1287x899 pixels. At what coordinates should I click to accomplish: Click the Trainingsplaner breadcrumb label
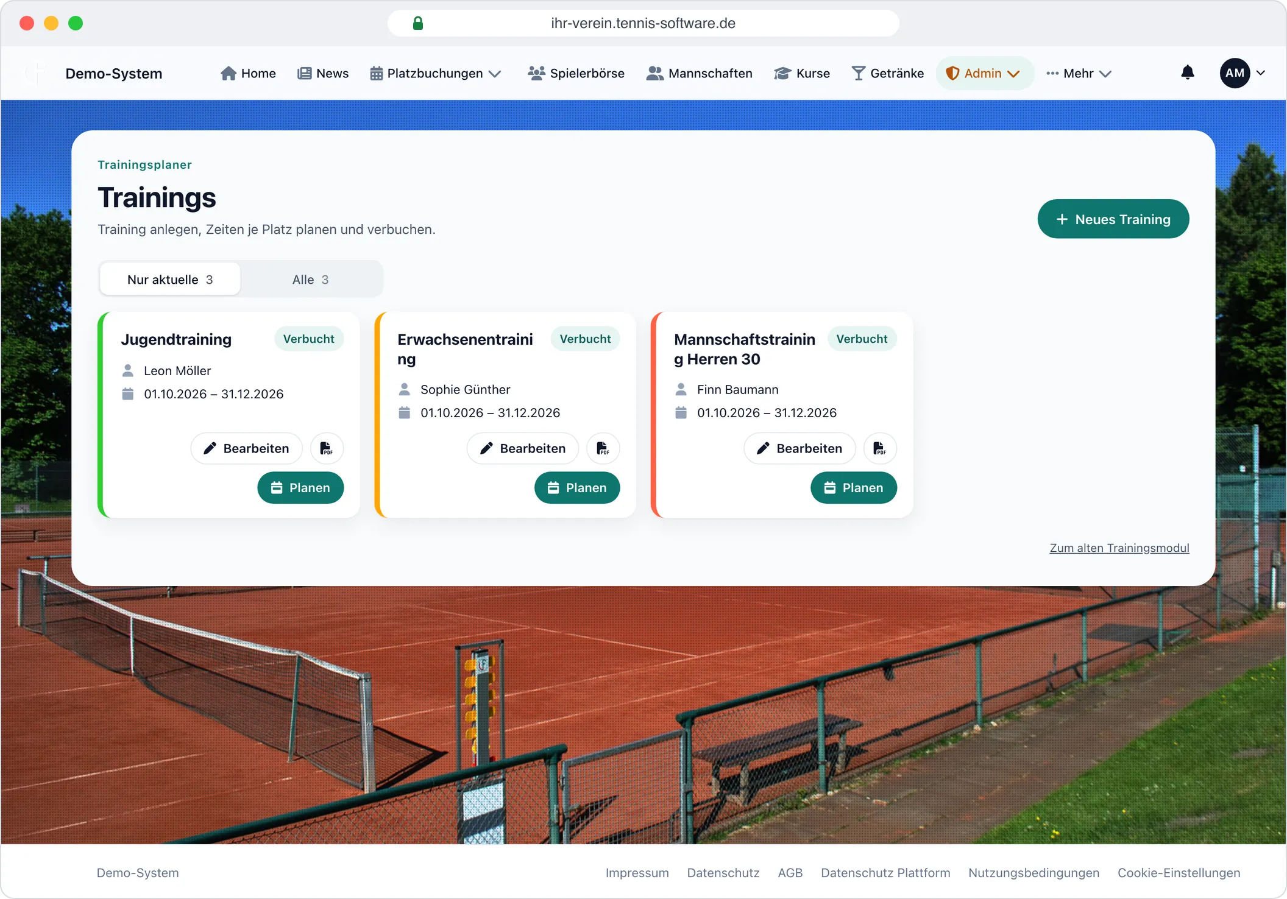tap(145, 164)
